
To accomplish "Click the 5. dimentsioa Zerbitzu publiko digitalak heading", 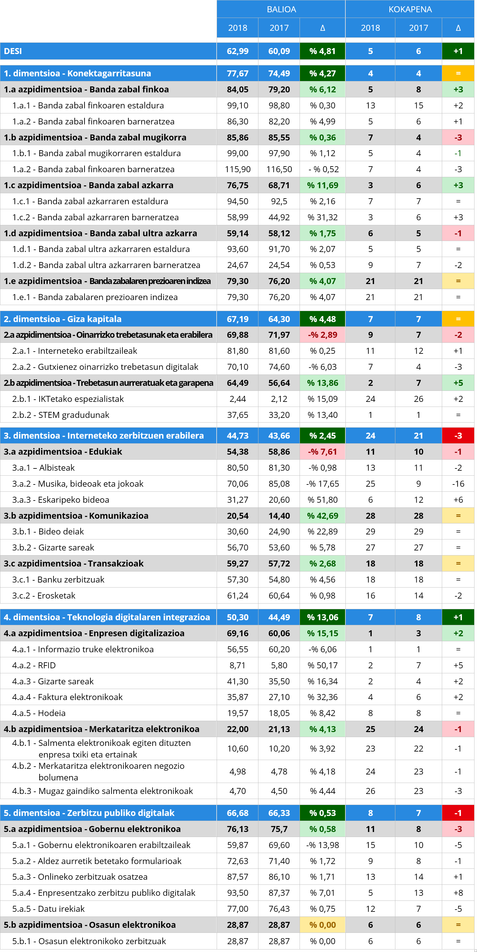I will pyautogui.click(x=89, y=813).
